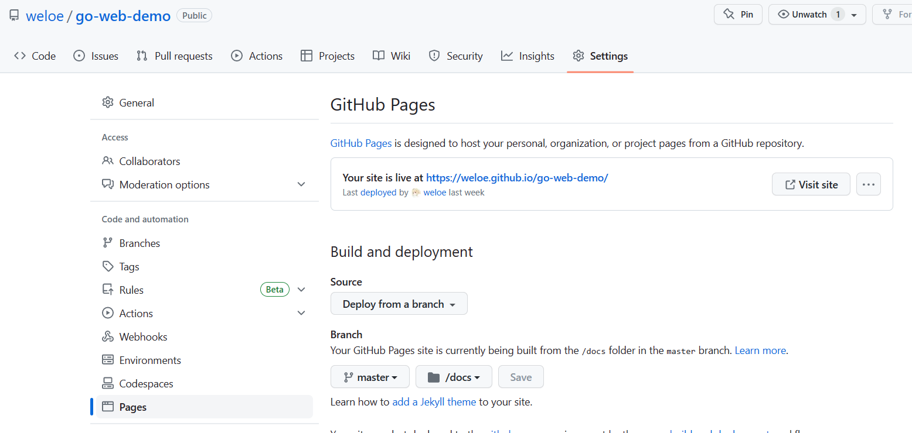This screenshot has width=912, height=433.
Task: Click the Fork button
Action: click(x=892, y=15)
